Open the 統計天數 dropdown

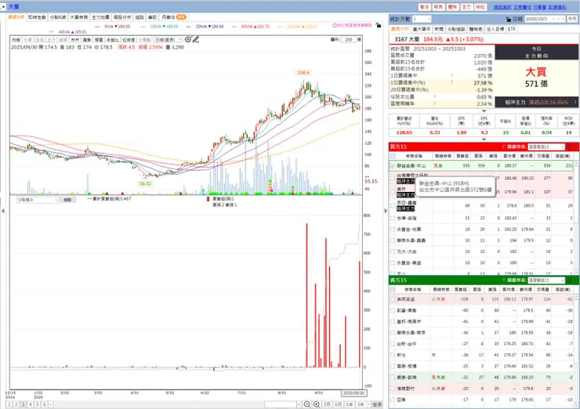[x=422, y=19]
